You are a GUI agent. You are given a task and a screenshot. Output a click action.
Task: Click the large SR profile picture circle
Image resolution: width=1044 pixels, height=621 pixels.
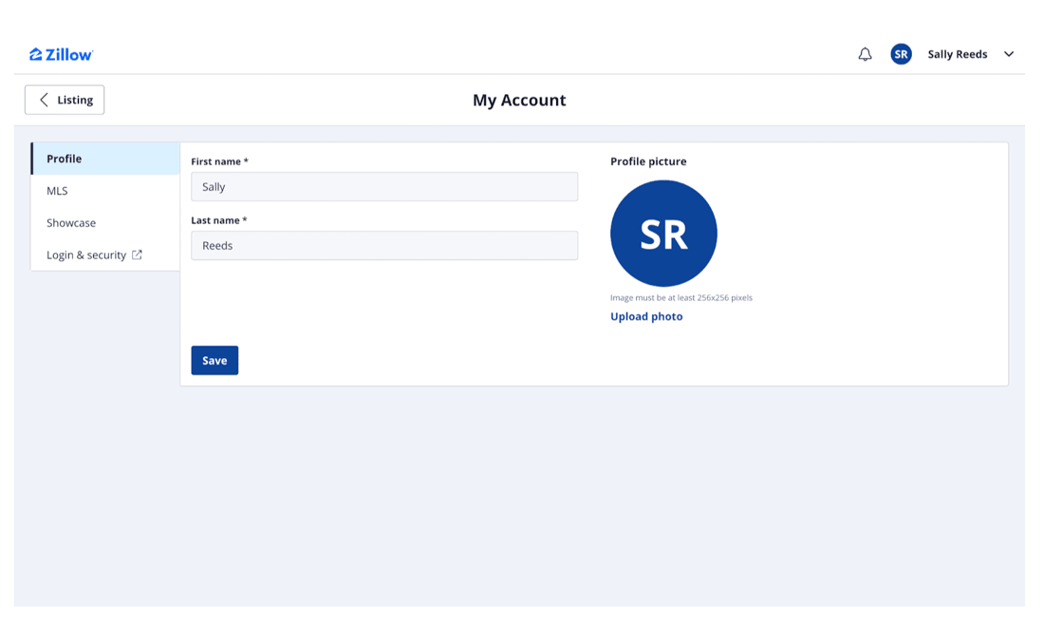[663, 234]
